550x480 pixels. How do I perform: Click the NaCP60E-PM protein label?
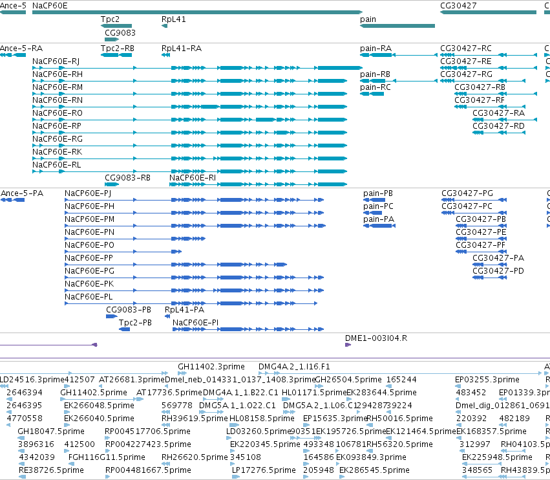pos(89,219)
